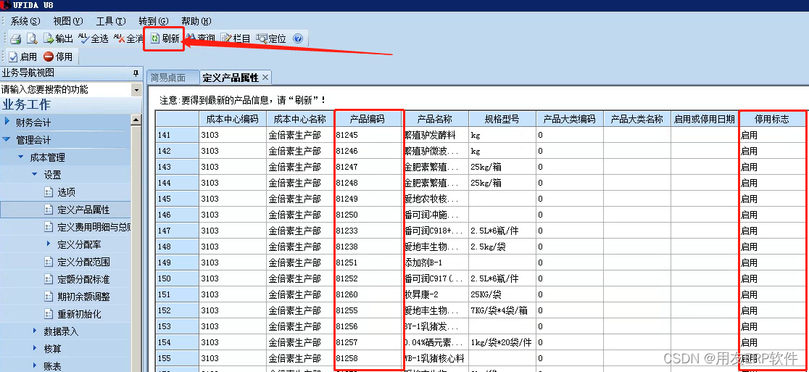Click the 停用标志 column header

[x=772, y=119]
